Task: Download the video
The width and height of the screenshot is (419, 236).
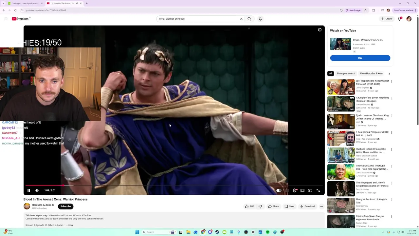Action: click(x=307, y=206)
